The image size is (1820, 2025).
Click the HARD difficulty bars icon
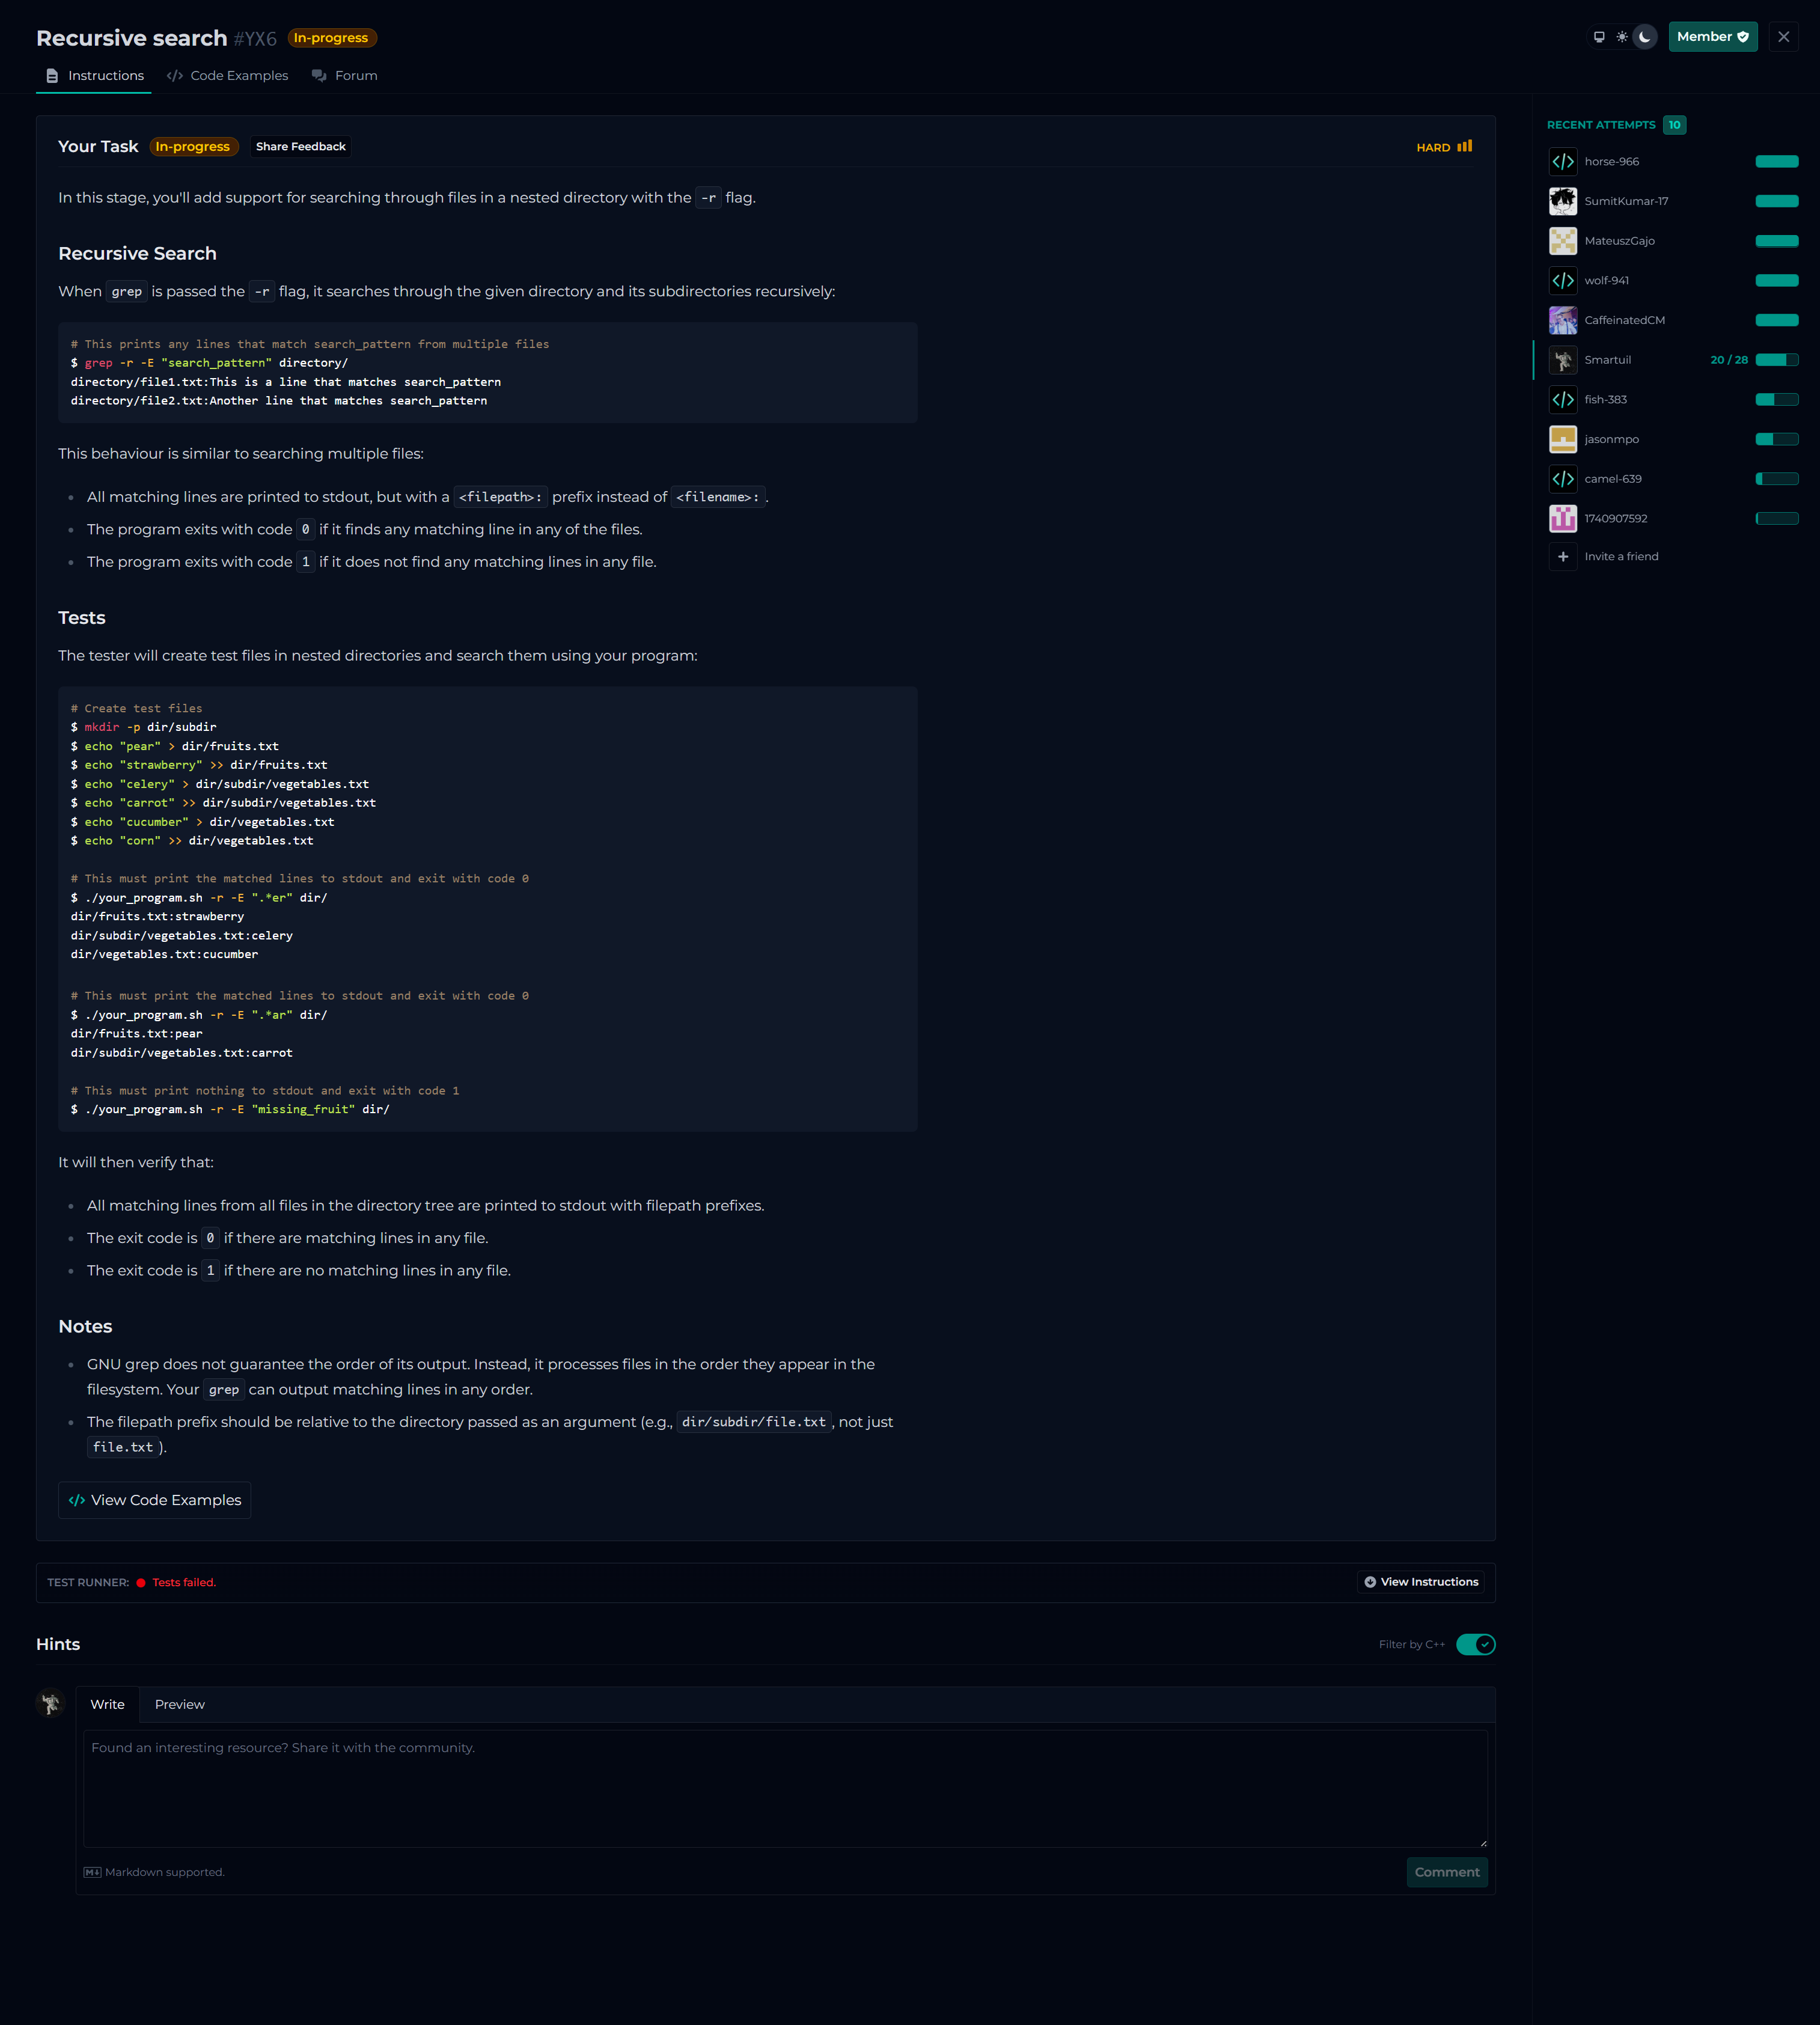1464,147
